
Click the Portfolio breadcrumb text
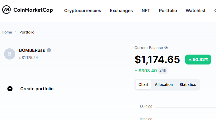point(27,32)
